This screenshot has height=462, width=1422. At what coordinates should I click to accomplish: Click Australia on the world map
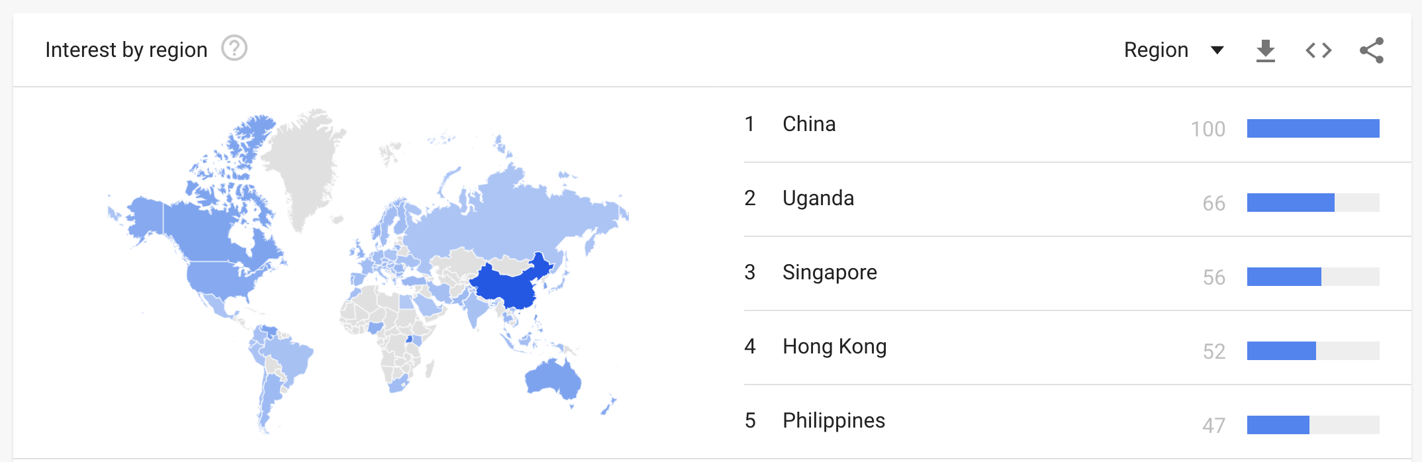pos(551,379)
